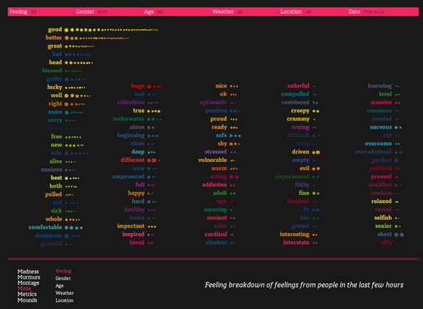Click the word 'empowered' in the list
The image size is (423, 309).
click(x=129, y=177)
